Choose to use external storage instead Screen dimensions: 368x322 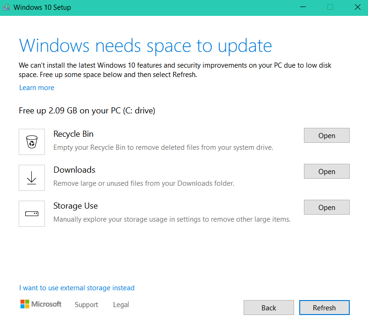77,288
